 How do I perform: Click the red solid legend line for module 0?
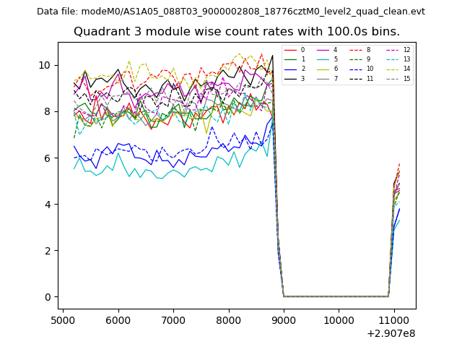click(x=289, y=50)
